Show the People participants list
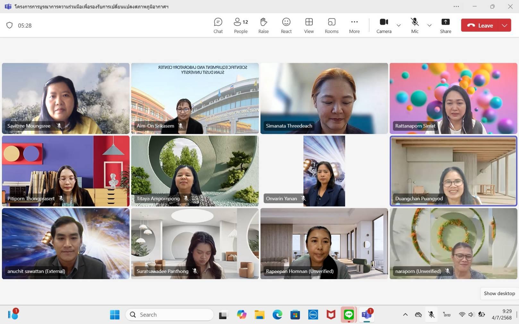519x324 pixels. (241, 25)
